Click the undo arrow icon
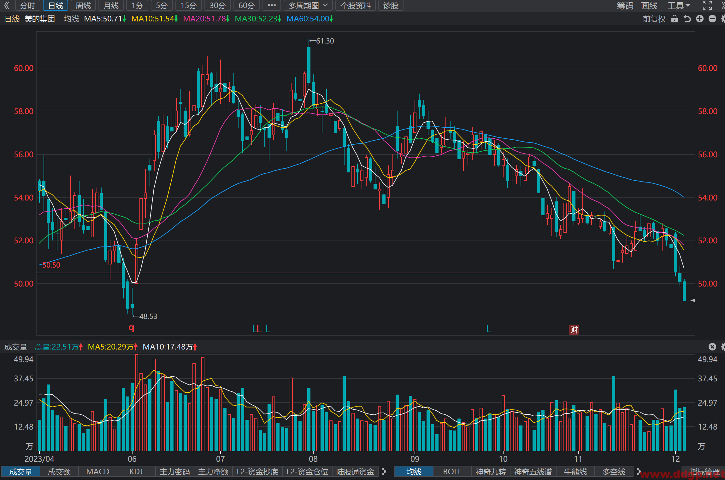 click(x=687, y=19)
